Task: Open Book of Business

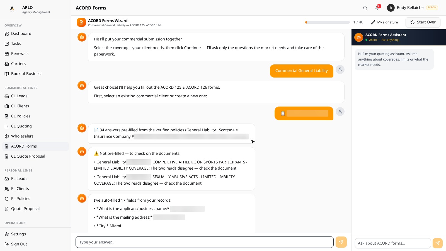Action: click(35, 74)
